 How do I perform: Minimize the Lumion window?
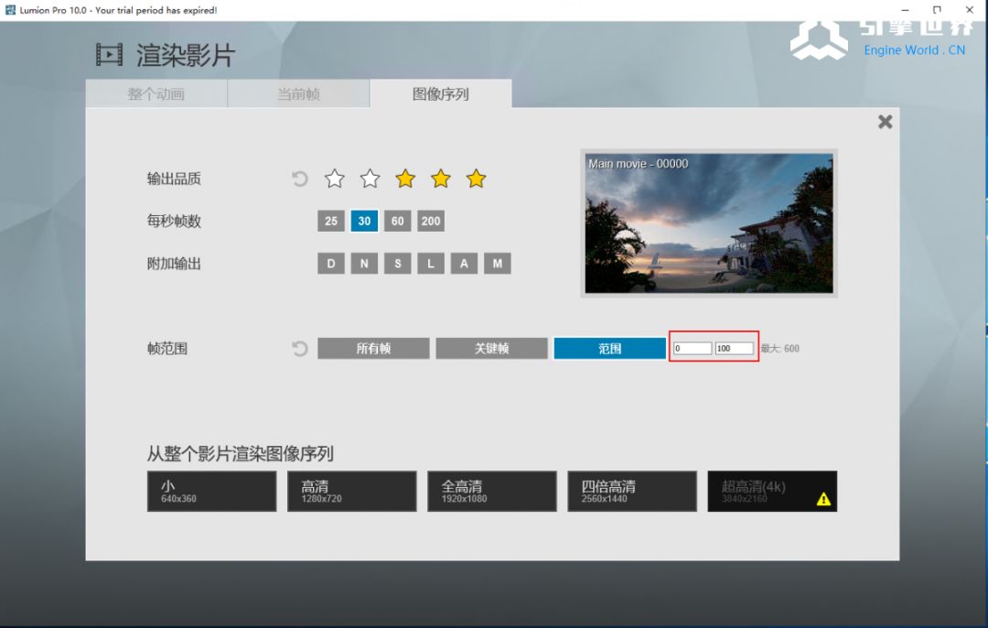coord(906,9)
